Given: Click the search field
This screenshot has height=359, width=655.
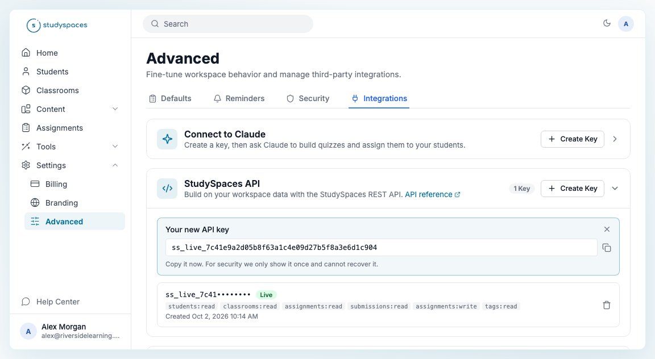Looking at the screenshot, I should click(x=227, y=24).
